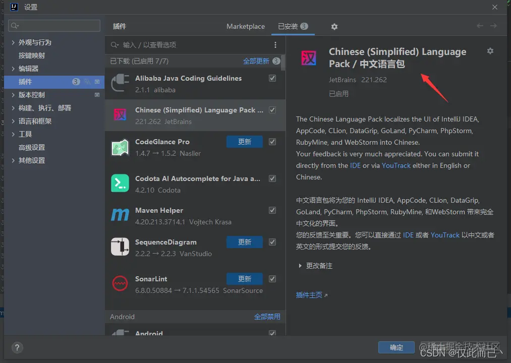Viewport: 511px width, 363px height.
Task: Select 高级设置 in the settings tree
Action: [x=32, y=147]
